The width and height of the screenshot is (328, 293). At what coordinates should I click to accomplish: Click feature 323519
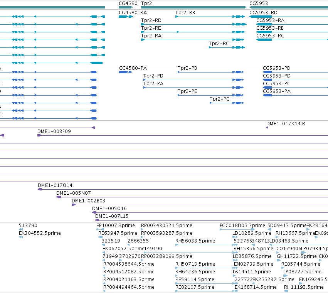coord(111,241)
